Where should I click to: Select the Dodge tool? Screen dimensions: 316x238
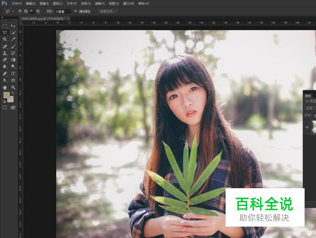(x=13, y=67)
